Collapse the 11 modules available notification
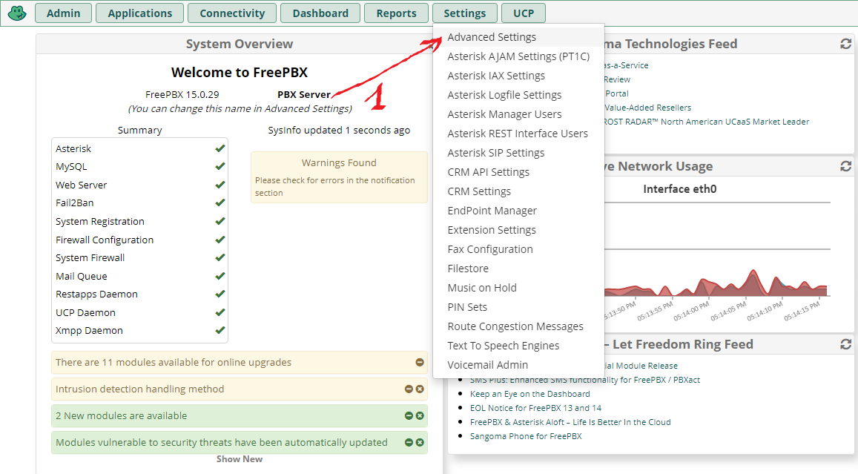This screenshot has height=474, width=858. [x=420, y=362]
